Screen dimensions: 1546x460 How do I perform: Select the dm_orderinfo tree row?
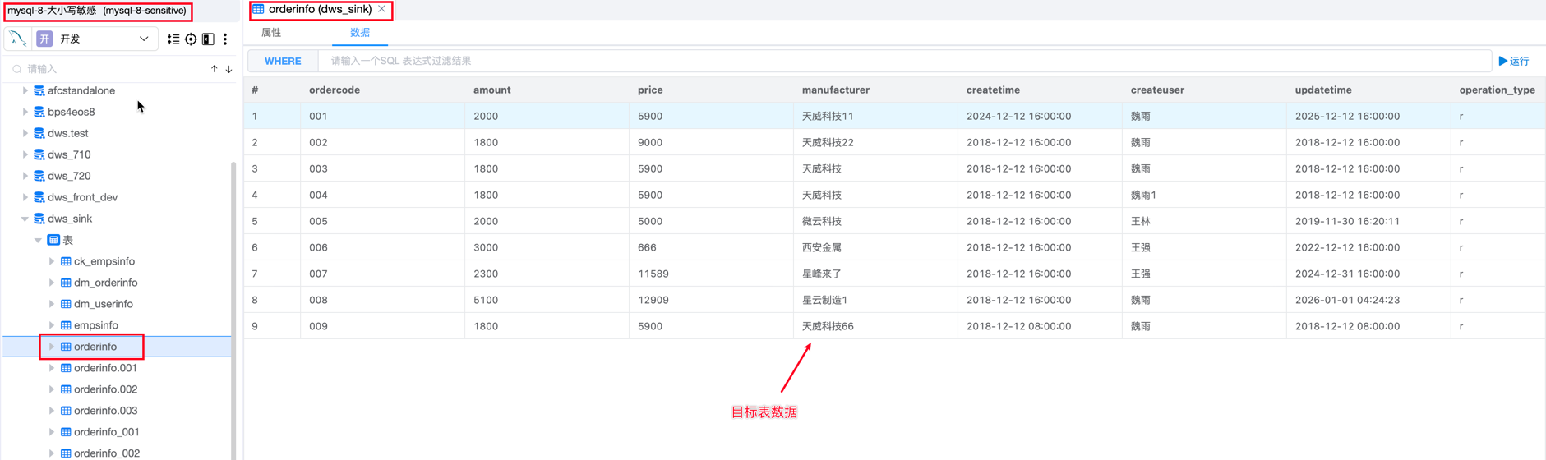pos(118,283)
